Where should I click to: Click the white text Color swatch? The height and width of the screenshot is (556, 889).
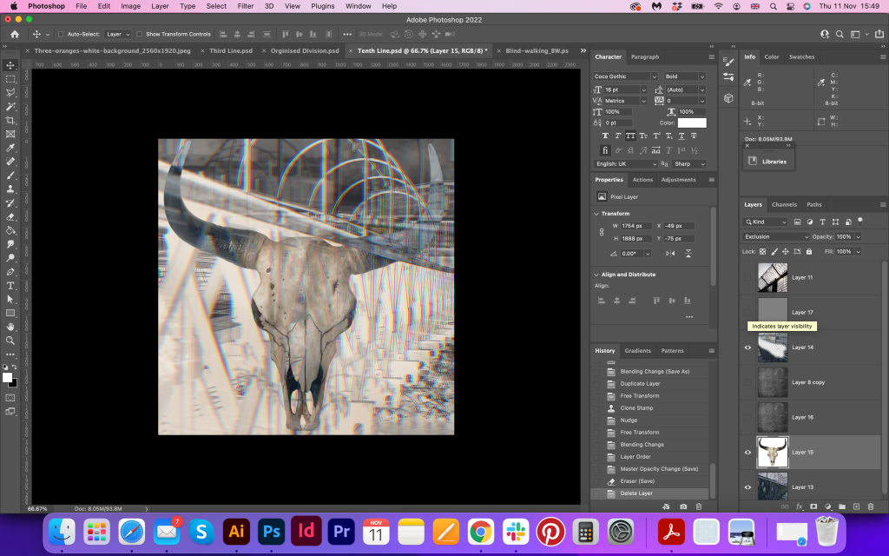click(x=692, y=122)
